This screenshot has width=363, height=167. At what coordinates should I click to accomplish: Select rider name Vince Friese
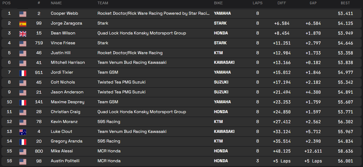tap(63, 43)
